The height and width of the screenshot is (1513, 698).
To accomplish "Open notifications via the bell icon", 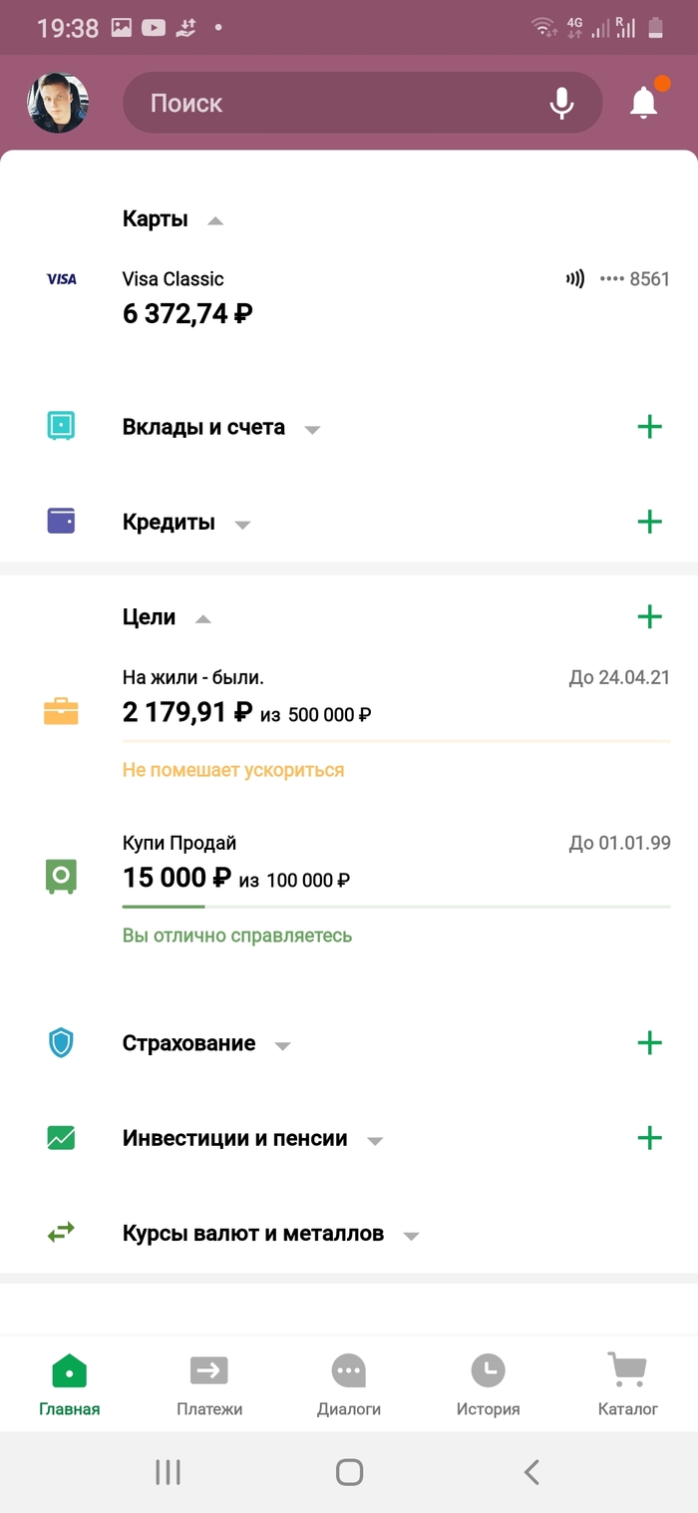I will click(644, 102).
